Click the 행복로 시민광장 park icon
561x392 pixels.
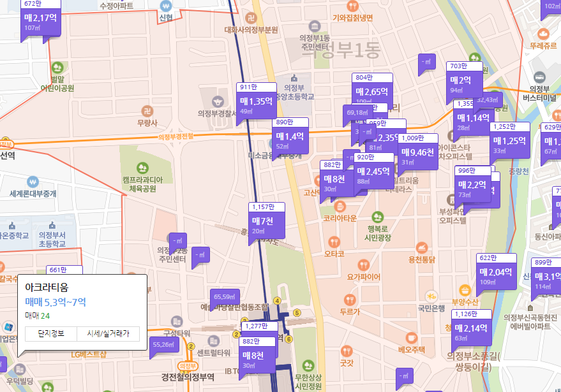point(377,217)
